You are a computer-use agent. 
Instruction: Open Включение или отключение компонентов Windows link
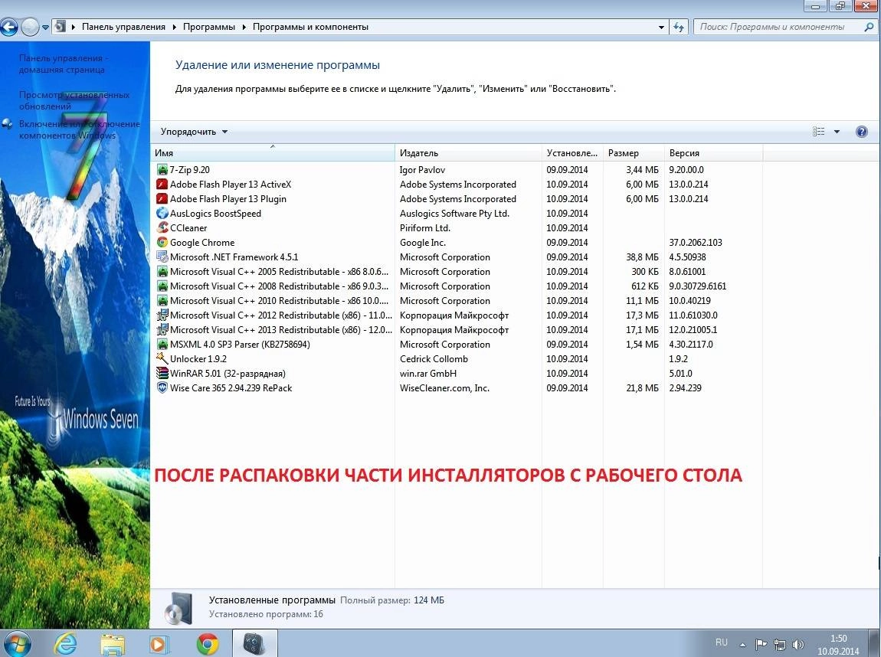[79, 129]
